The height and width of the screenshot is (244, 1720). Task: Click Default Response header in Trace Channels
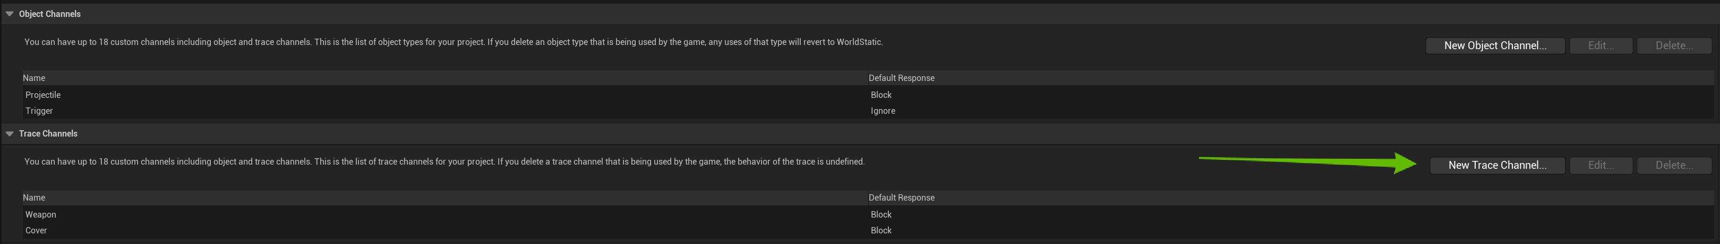pyautogui.click(x=901, y=197)
